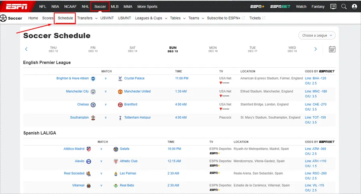
Task: Click the Peacock TV listing
Action: tap(225, 117)
